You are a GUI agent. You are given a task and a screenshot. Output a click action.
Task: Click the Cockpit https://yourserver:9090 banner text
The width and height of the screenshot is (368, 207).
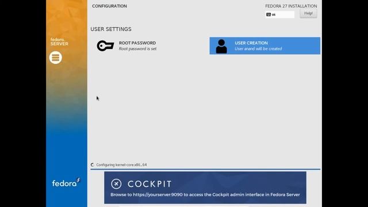(205, 194)
